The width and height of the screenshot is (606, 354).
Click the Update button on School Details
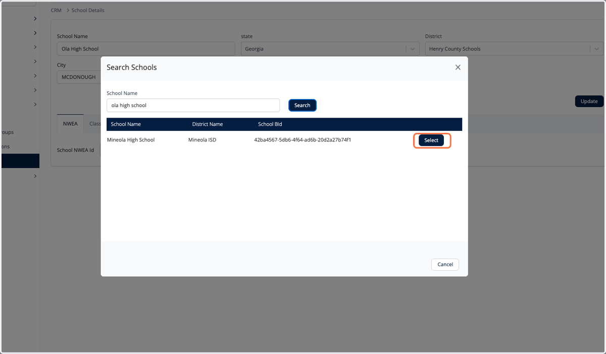tap(589, 101)
